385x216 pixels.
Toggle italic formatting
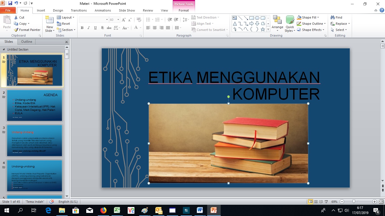tap(88, 28)
